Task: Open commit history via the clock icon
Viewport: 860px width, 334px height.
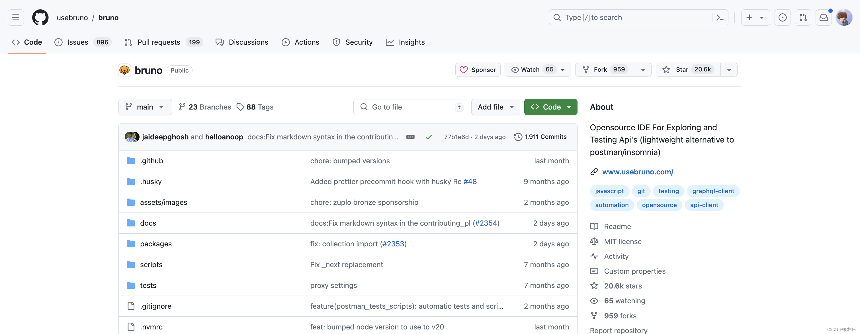Action: coord(518,137)
